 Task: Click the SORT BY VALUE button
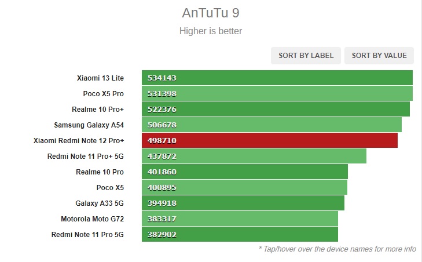[379, 56]
